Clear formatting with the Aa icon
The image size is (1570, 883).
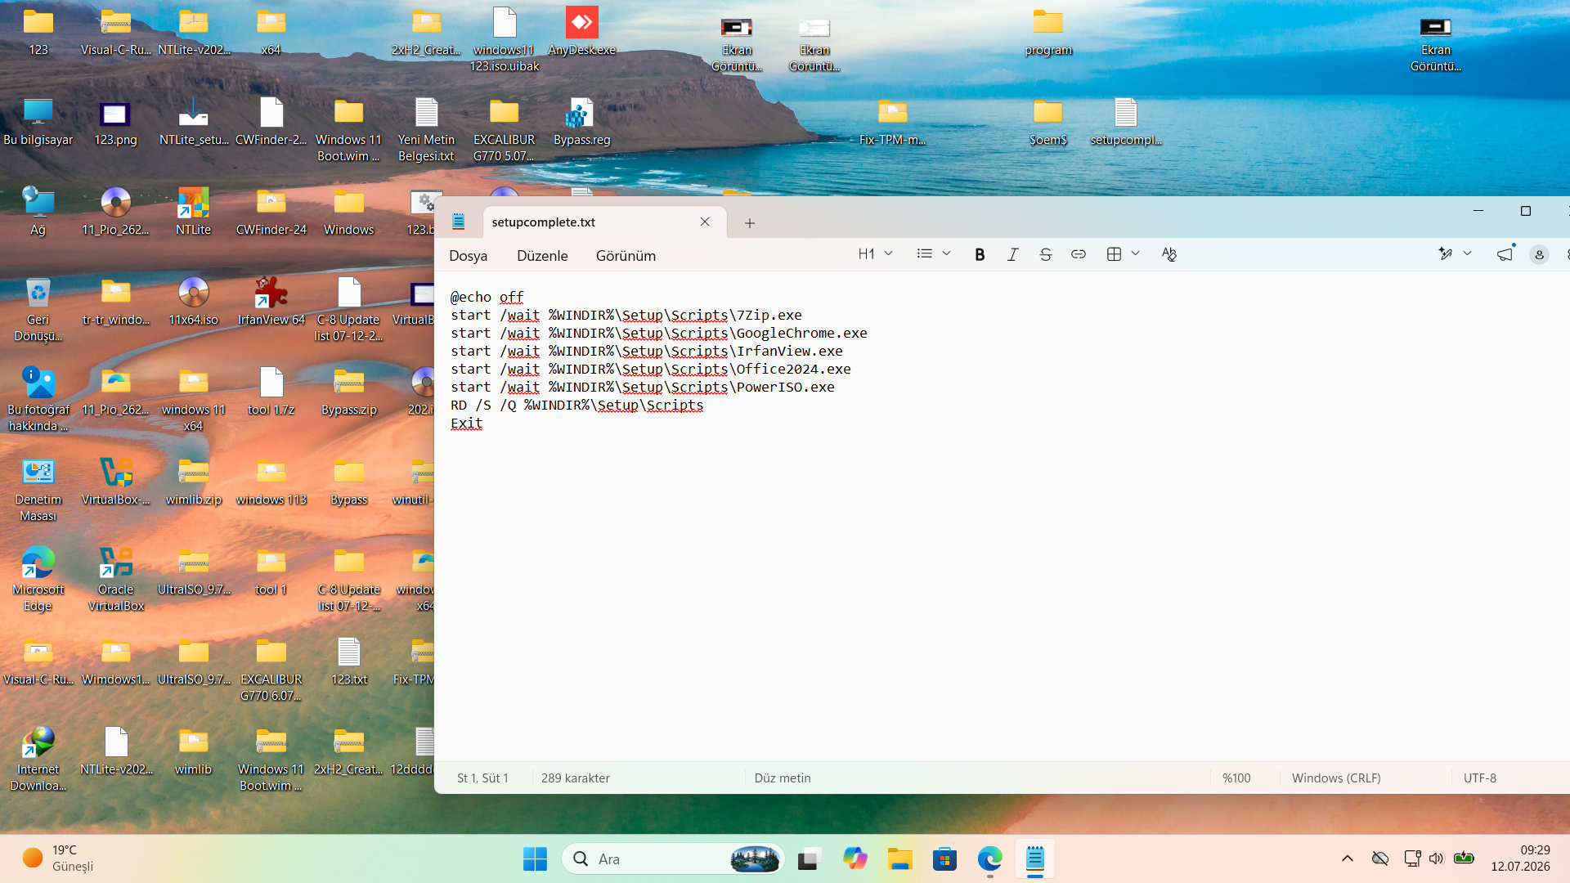click(x=1169, y=254)
